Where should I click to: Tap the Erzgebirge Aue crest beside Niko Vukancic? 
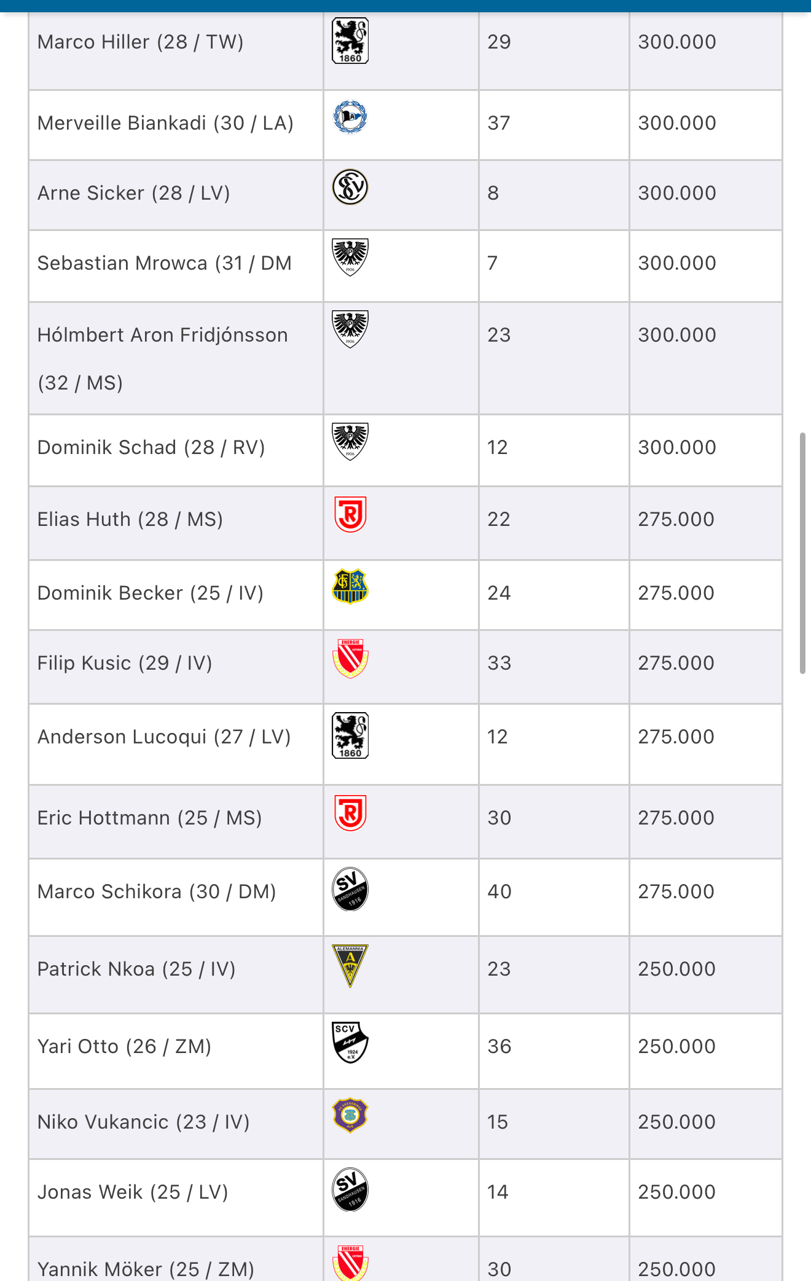pyautogui.click(x=350, y=1115)
